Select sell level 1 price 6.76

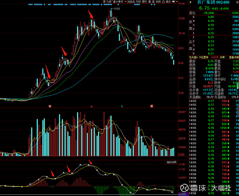[211, 33]
